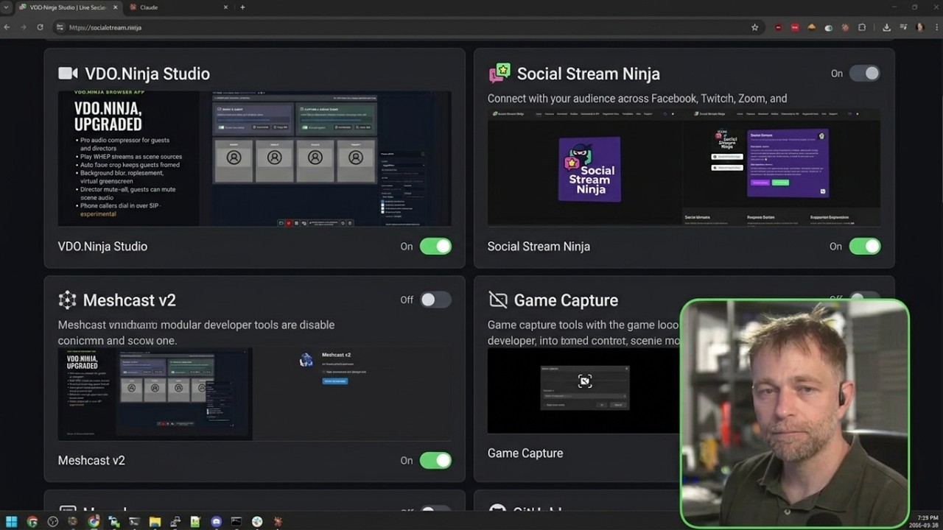Toggle the green On switch under Meshcast v2 preview
This screenshot has height=530, width=943.
point(435,461)
